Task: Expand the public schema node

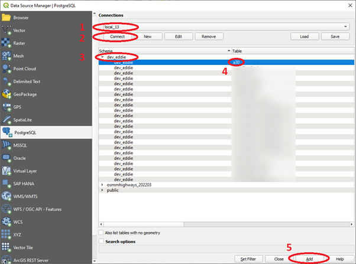Action: (102, 190)
